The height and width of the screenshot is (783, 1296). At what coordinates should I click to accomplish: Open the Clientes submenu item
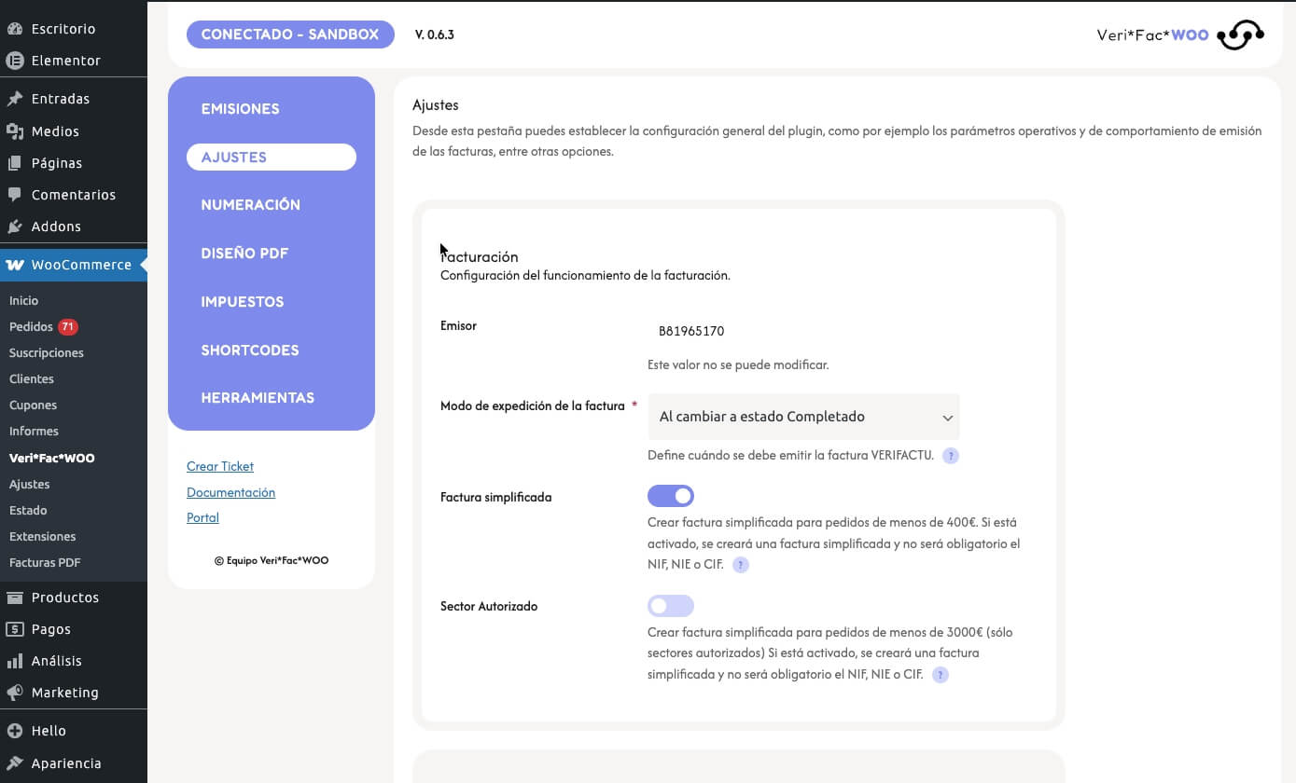(32, 379)
